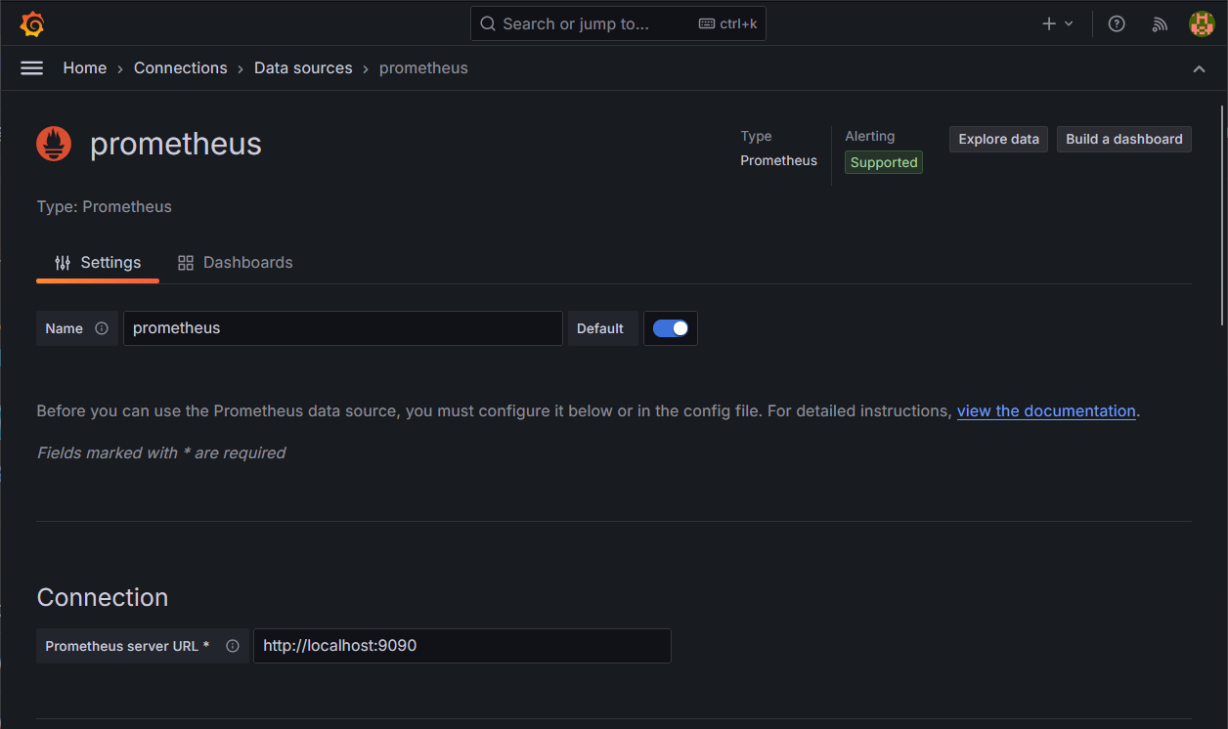Image resolution: width=1228 pixels, height=729 pixels.
Task: Collapse the top bar with chevron
Action: pos(1199,68)
